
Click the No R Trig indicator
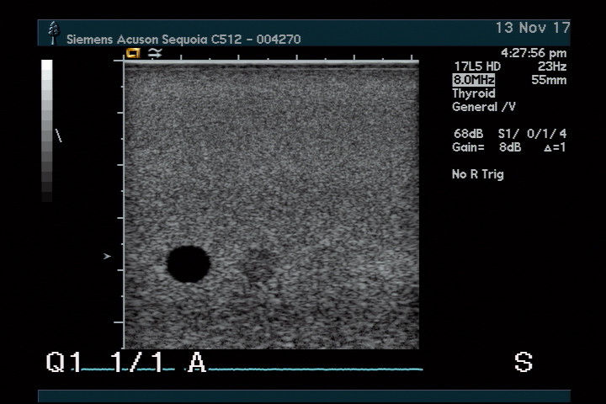[478, 174]
